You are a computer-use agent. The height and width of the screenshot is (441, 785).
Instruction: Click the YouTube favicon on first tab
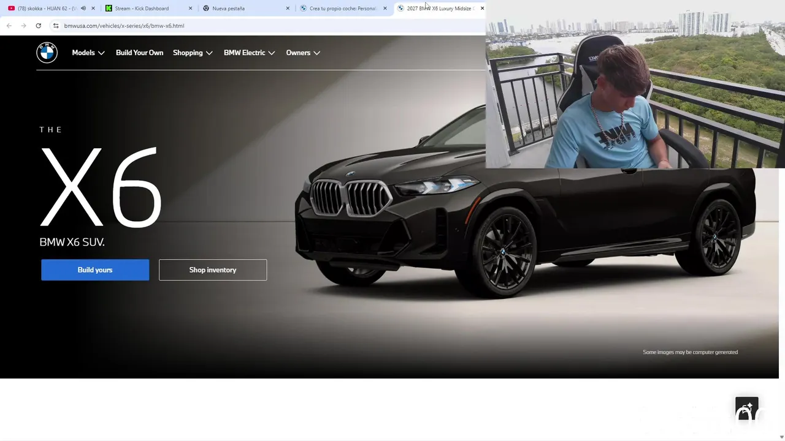[x=11, y=9]
